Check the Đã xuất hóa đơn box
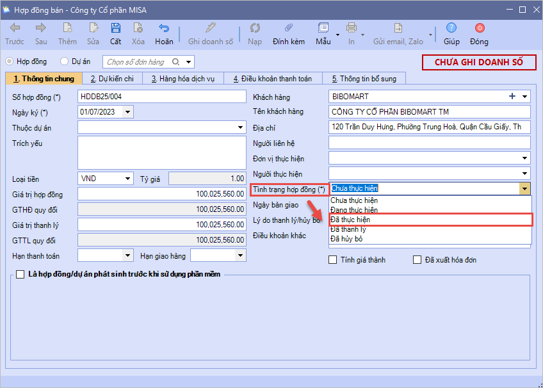Viewport: 543px width, 388px height. pos(417,260)
